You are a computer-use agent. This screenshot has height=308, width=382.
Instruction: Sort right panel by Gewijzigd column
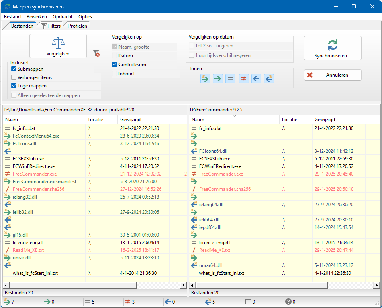click(338, 120)
